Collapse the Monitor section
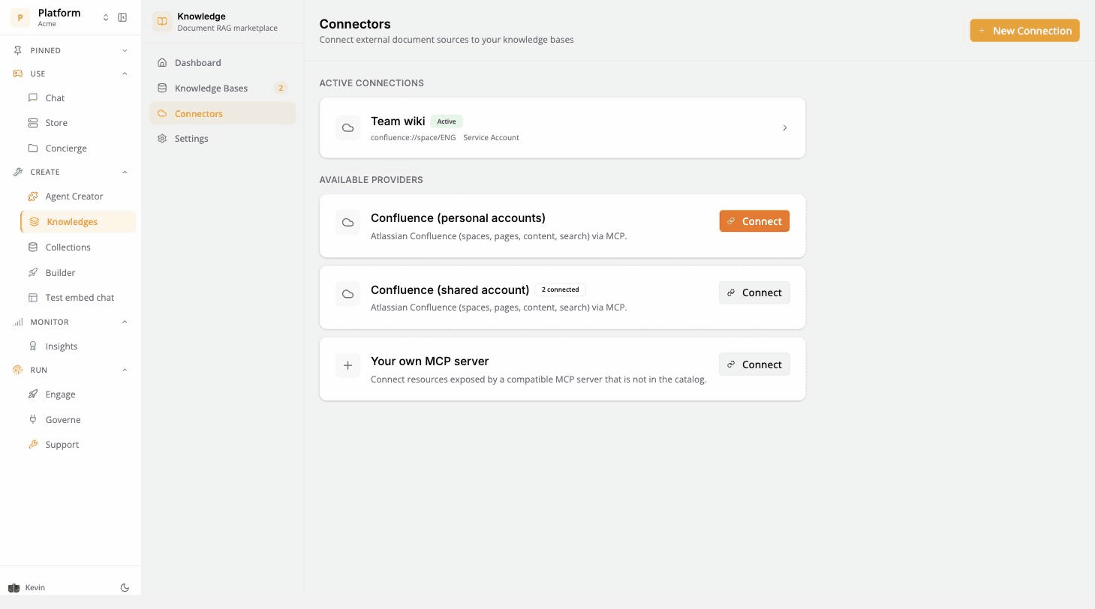 (x=125, y=322)
